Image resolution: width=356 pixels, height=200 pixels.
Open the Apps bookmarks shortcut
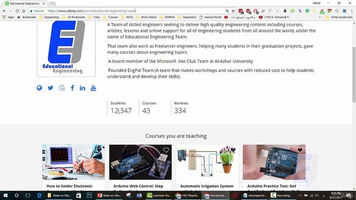[8, 17]
